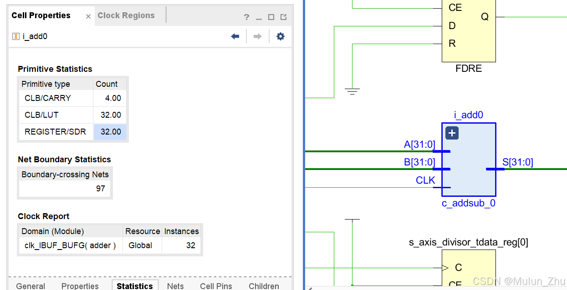Image resolution: width=567 pixels, height=290 pixels.
Task: Open the Children tab
Action: [x=264, y=286]
